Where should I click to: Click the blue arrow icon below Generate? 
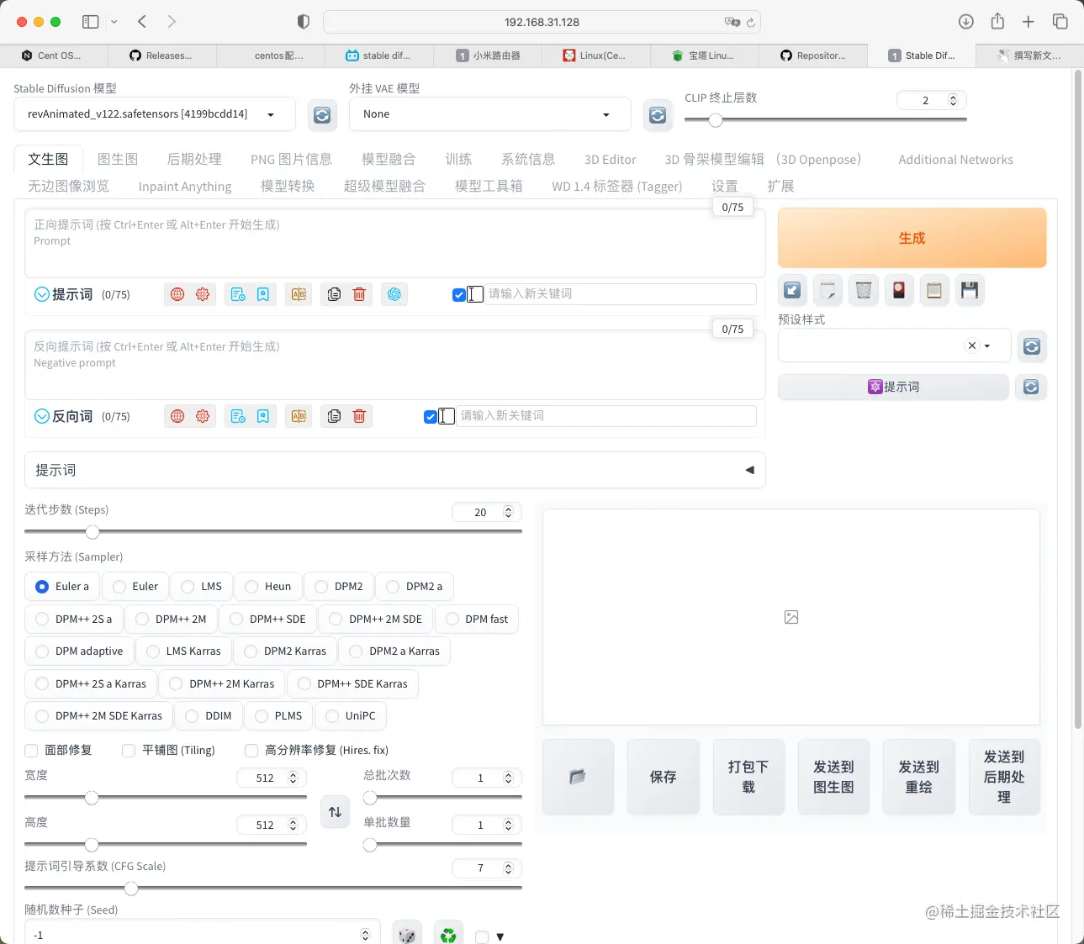(x=792, y=291)
